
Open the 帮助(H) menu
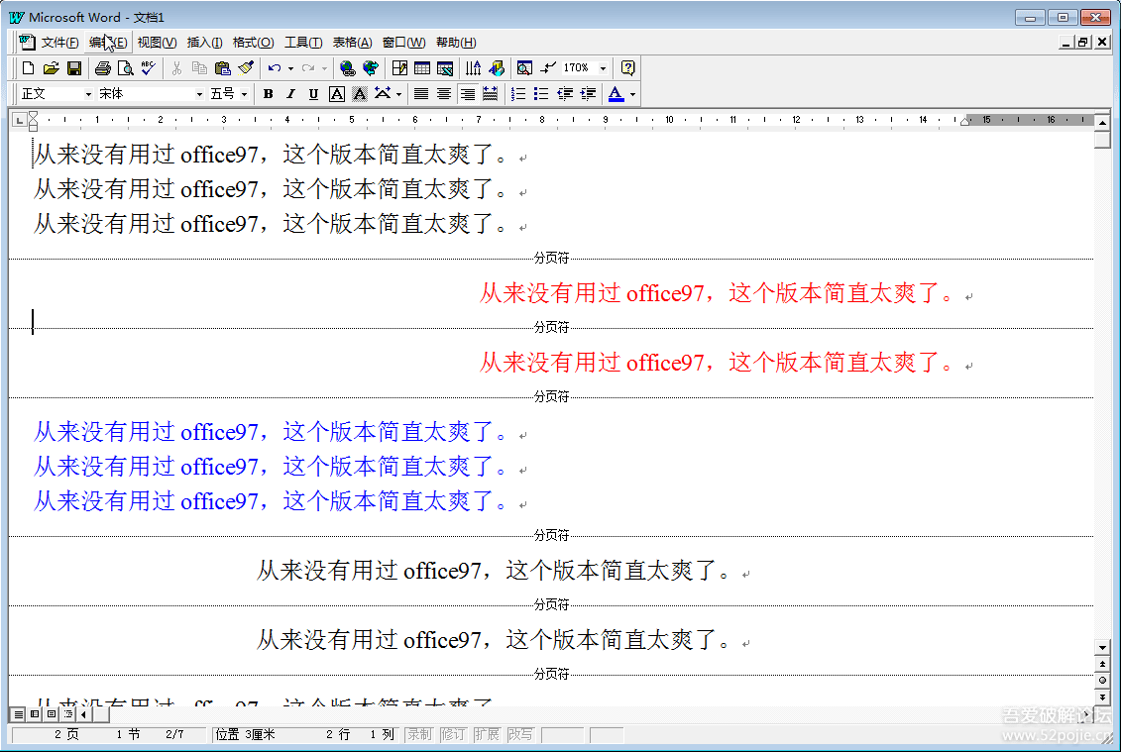pyautogui.click(x=456, y=43)
